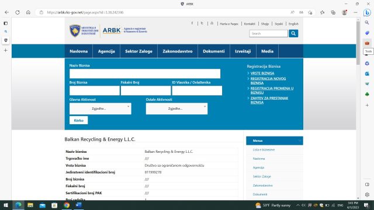
Task: Open the Dokumenti navigation tab
Action: pos(214,51)
